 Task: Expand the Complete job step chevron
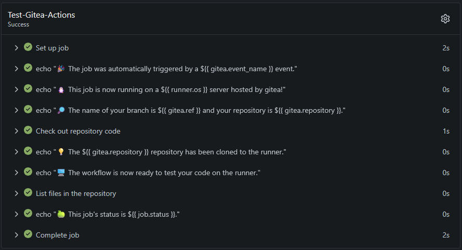point(17,235)
